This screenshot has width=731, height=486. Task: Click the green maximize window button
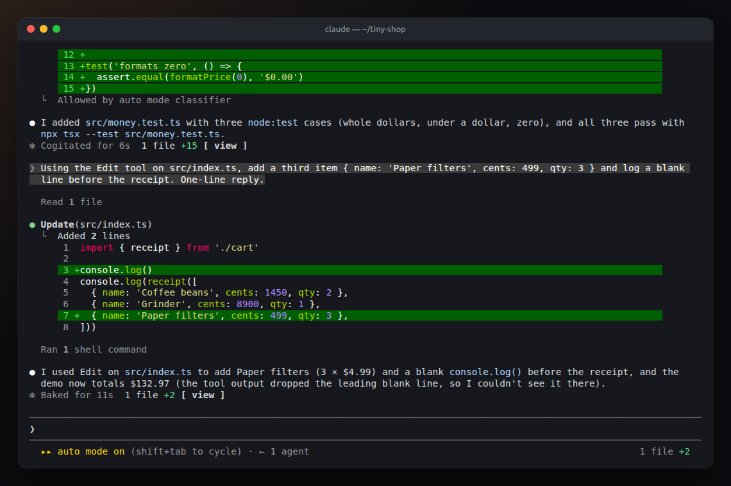click(x=56, y=29)
